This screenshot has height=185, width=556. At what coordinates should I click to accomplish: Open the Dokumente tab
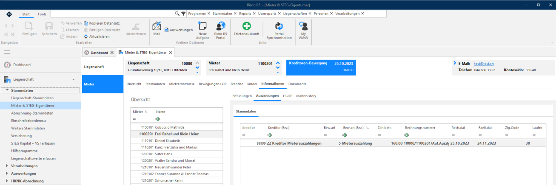pyautogui.click(x=297, y=84)
